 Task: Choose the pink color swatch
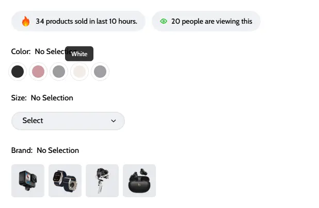[x=38, y=72]
